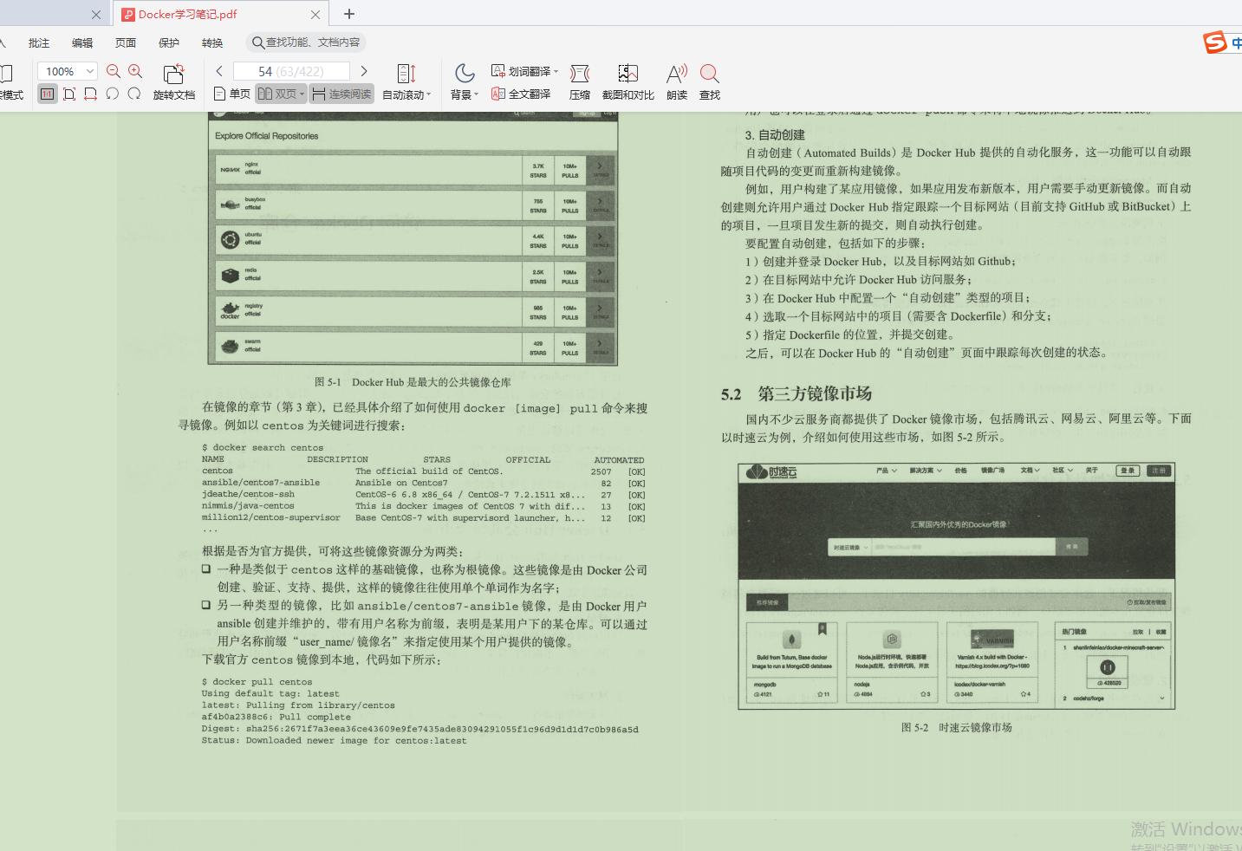Click the heading 3. 自动创建
This screenshot has height=851, width=1242.
[775, 135]
